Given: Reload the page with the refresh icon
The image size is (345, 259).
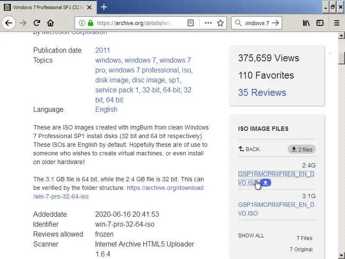Looking at the screenshot, I should (37, 23).
